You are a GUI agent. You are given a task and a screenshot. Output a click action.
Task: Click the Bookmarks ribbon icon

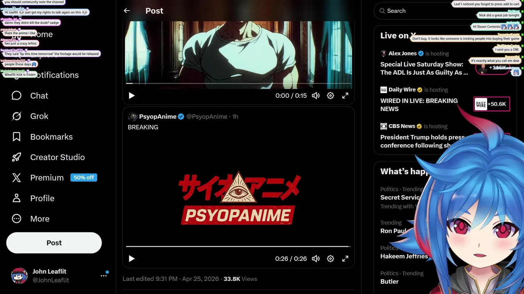(16, 137)
